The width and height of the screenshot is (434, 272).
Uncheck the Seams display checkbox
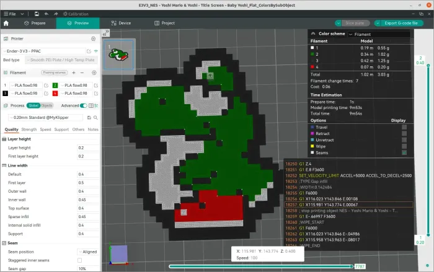point(404,153)
